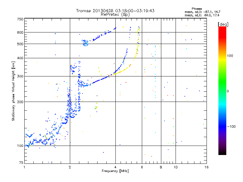This screenshot has width=243, height=182.
Task: Click the plot title 'Tromsø 20130428 03:18:00-03:19:43'
Action: (115, 11)
